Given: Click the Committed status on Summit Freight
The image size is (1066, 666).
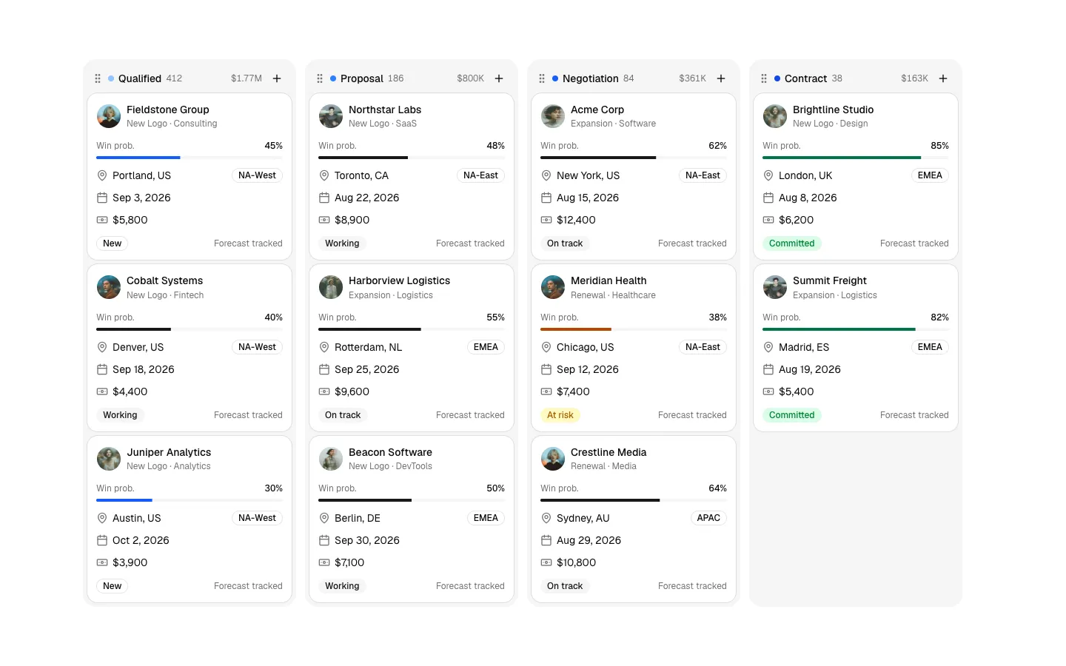Looking at the screenshot, I should 791,415.
